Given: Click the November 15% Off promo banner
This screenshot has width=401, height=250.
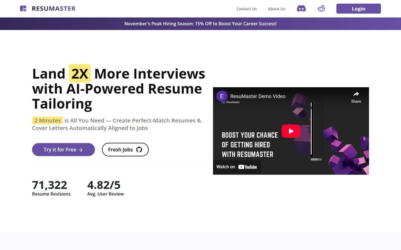Looking at the screenshot, I should [x=200, y=24].
